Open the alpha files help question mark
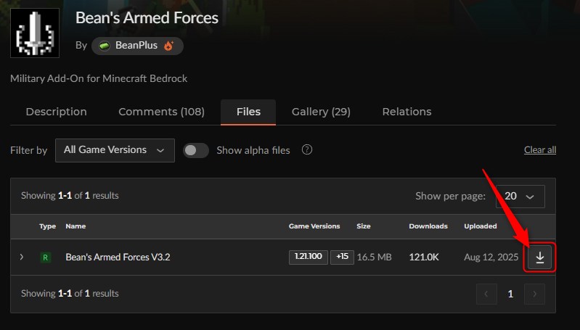The width and height of the screenshot is (580, 330). tap(306, 149)
